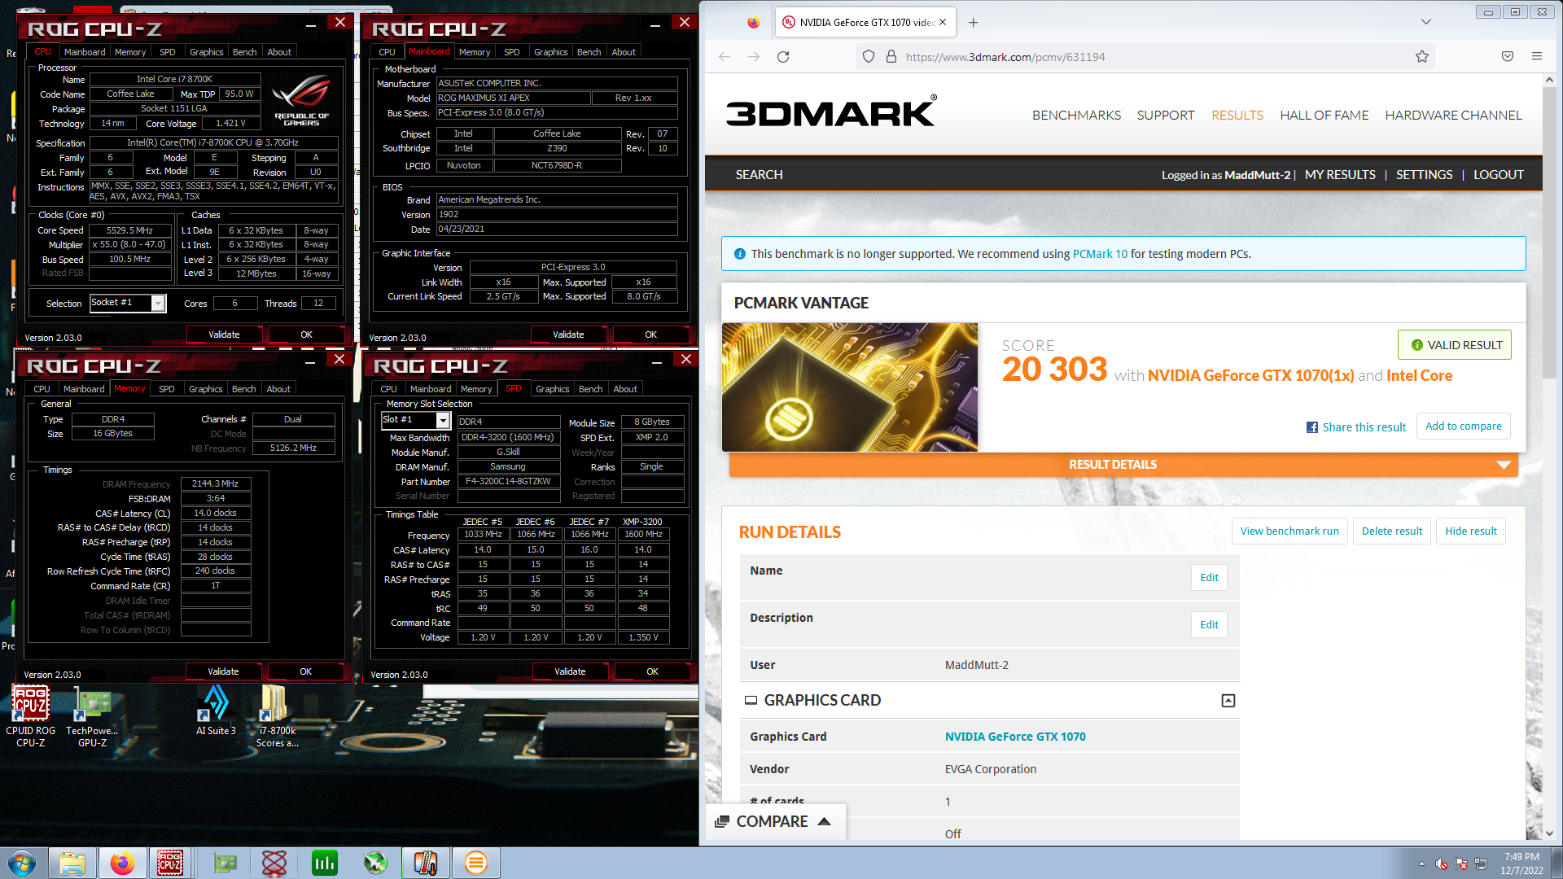Viewport: 1563px width, 879px height.
Task: Switch to ROG CPU-Z in the taskbar
Action: pos(170,863)
